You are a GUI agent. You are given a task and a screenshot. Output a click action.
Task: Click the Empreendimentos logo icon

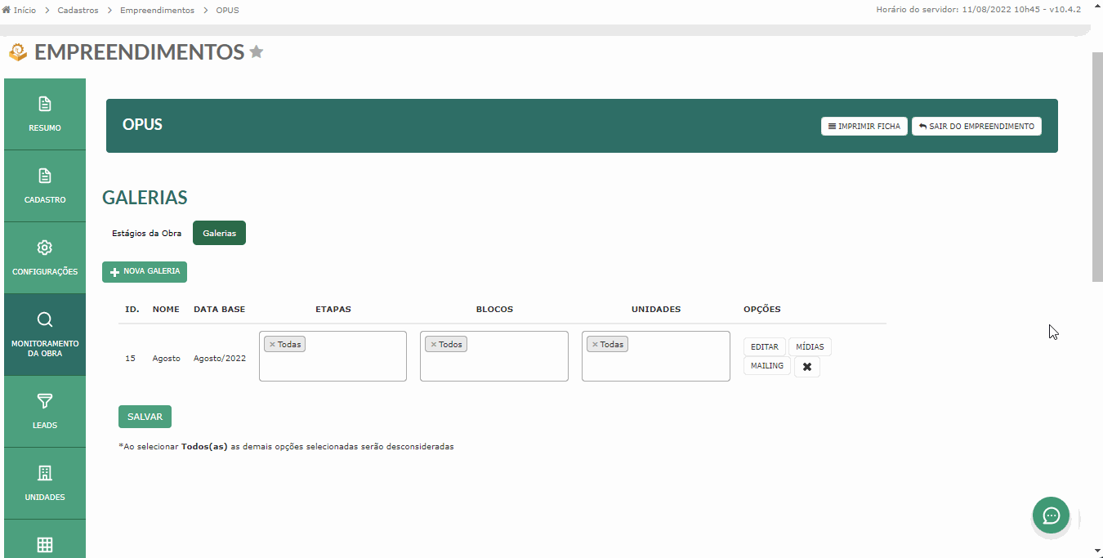[18, 53]
